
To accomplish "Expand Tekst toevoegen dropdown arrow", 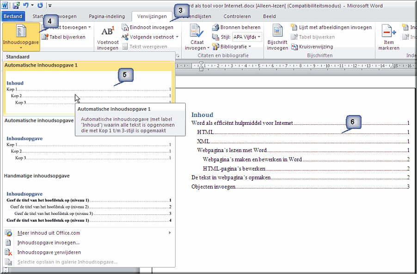I will [90, 27].
